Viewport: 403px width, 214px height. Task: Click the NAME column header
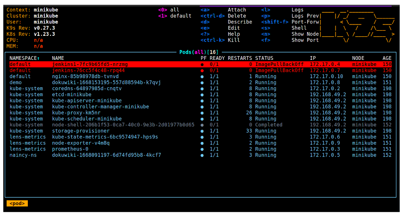pyautogui.click(x=58, y=58)
